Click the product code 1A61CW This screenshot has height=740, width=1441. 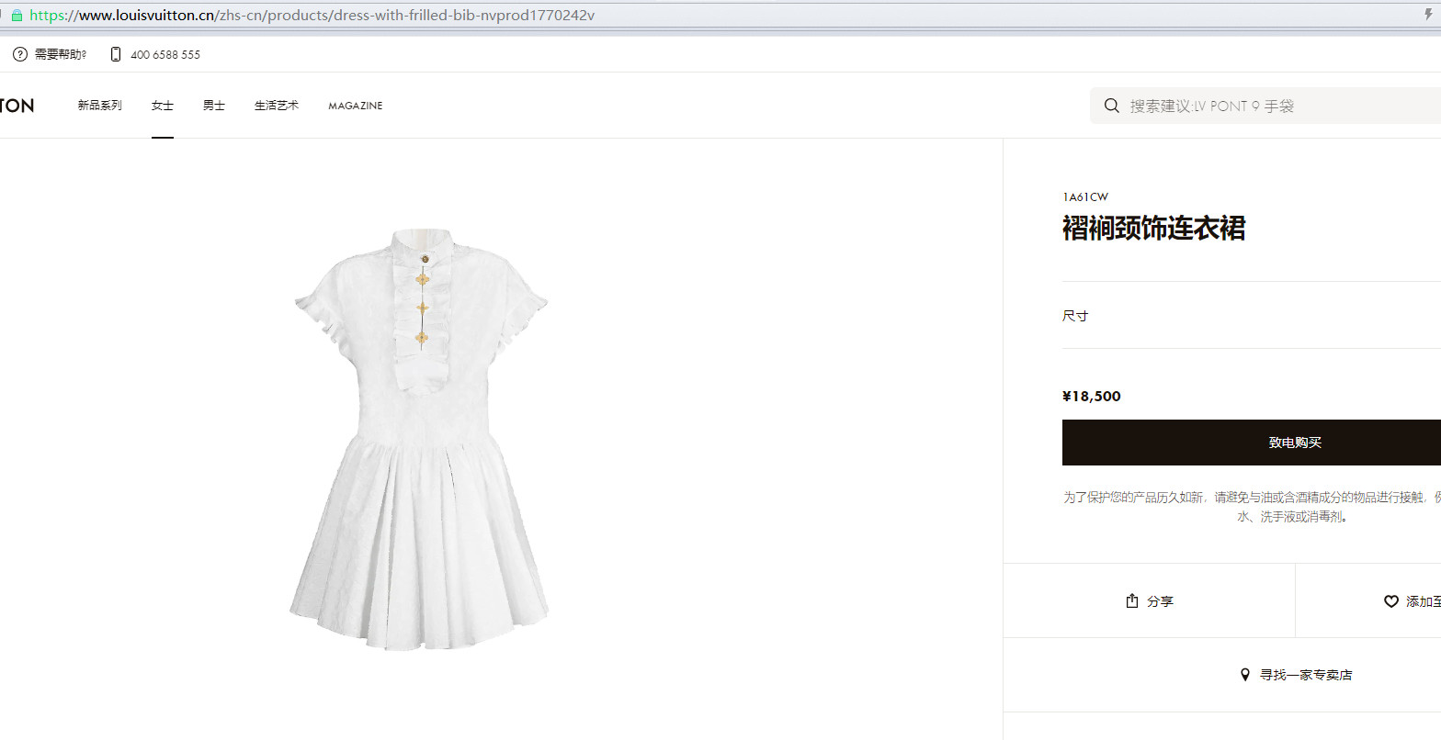(1085, 197)
